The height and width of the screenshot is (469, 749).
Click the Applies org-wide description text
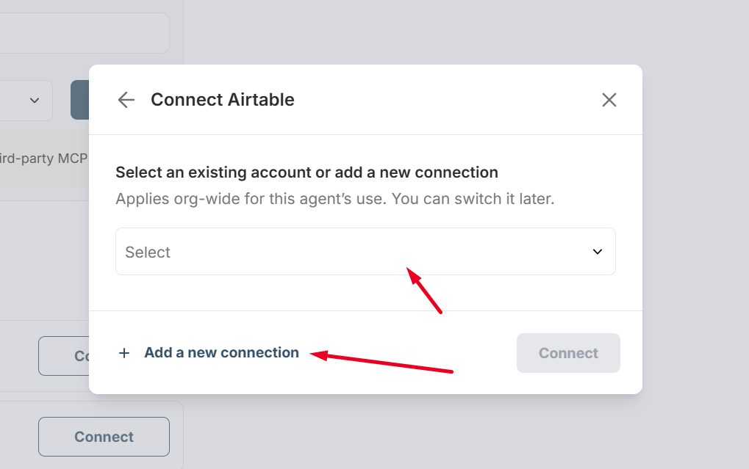point(334,199)
